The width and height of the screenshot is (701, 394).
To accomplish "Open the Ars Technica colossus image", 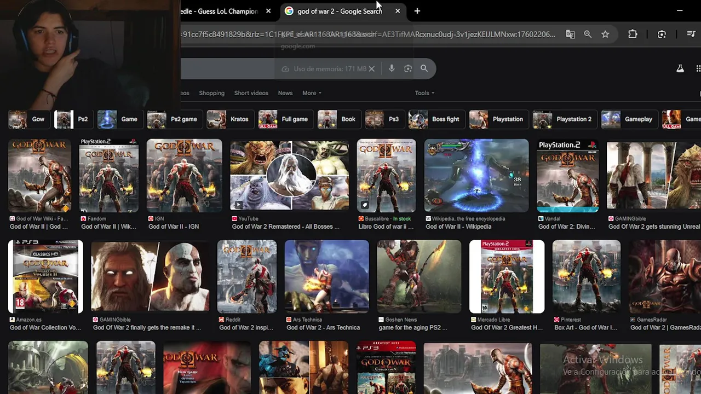I will [x=326, y=276].
